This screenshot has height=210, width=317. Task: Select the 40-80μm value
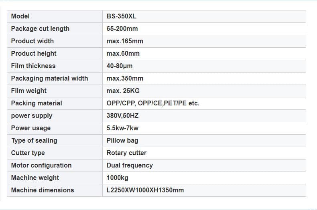coord(120,66)
